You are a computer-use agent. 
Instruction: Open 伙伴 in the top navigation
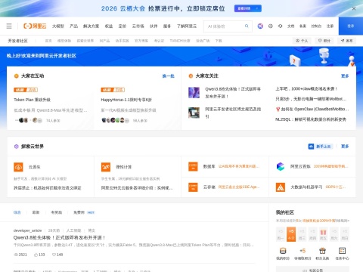click(x=154, y=26)
